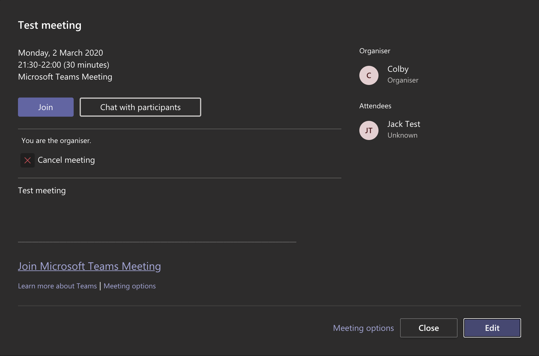This screenshot has width=539, height=356.
Task: Open Chat with participants
Action: pyautogui.click(x=140, y=107)
